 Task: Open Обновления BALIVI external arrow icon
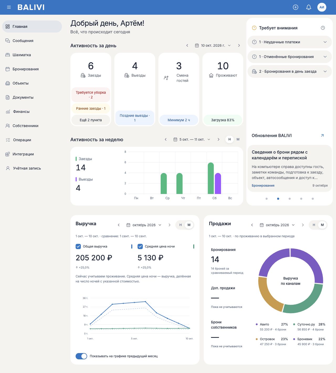point(322,135)
